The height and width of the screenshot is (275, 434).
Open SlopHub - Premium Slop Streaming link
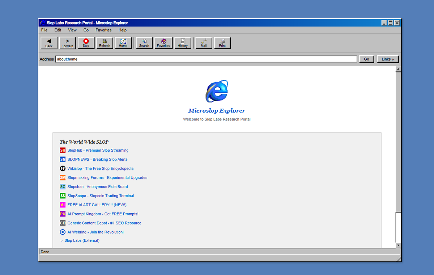point(98,150)
